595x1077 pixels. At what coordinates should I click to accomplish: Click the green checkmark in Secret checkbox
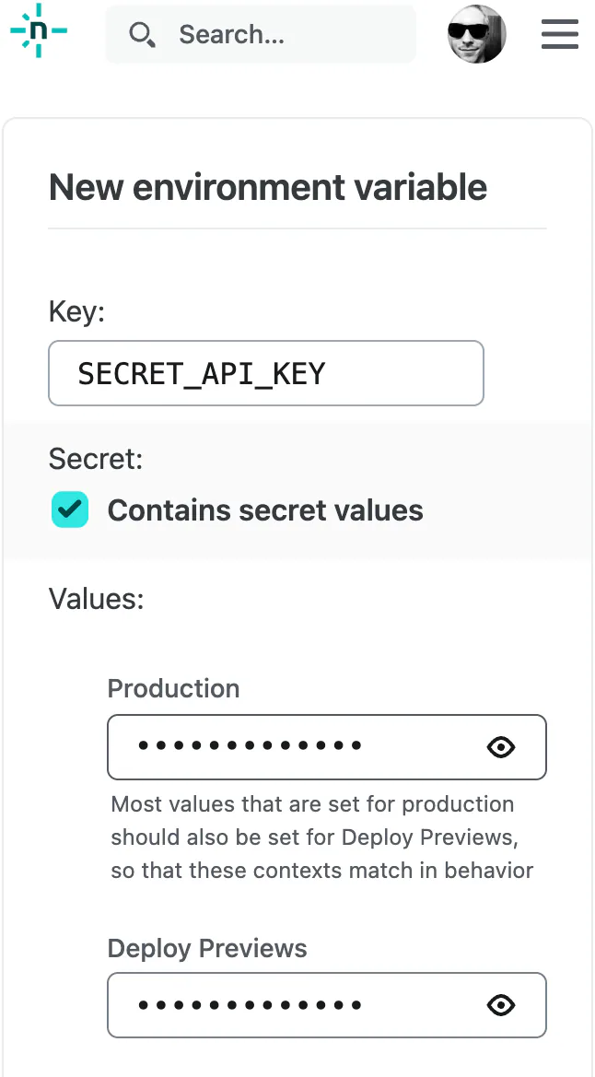point(70,509)
